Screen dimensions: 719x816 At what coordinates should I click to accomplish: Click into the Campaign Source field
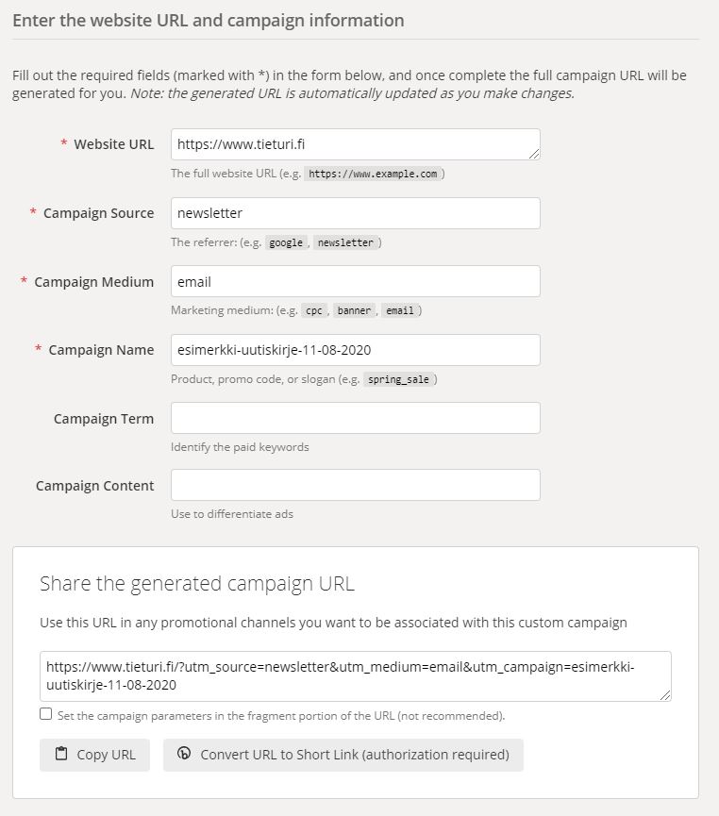[355, 213]
